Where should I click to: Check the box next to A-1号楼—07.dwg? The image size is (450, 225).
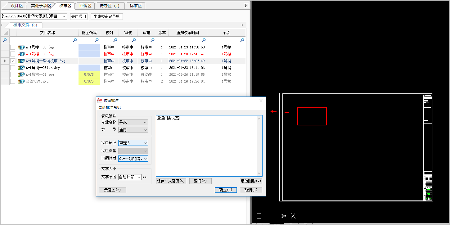pos(13,75)
